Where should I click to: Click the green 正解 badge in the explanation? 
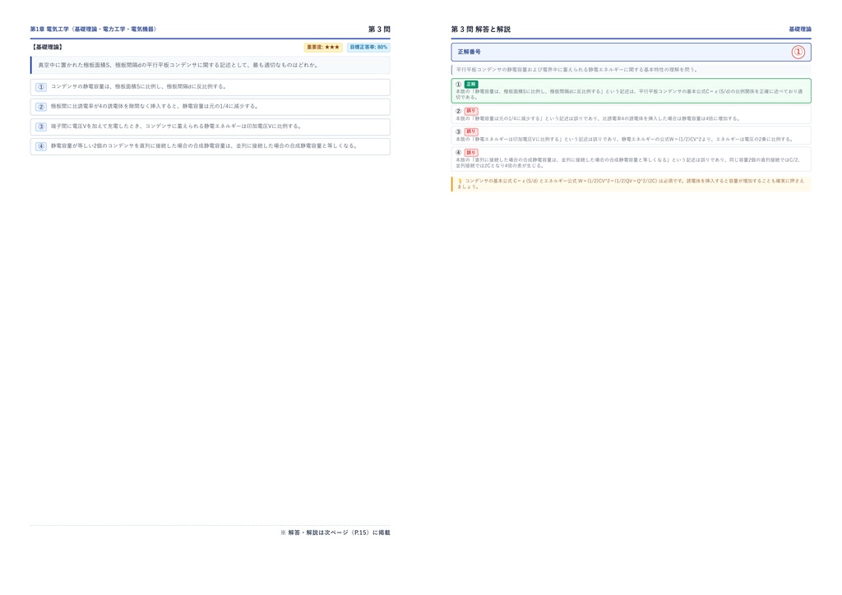point(471,84)
